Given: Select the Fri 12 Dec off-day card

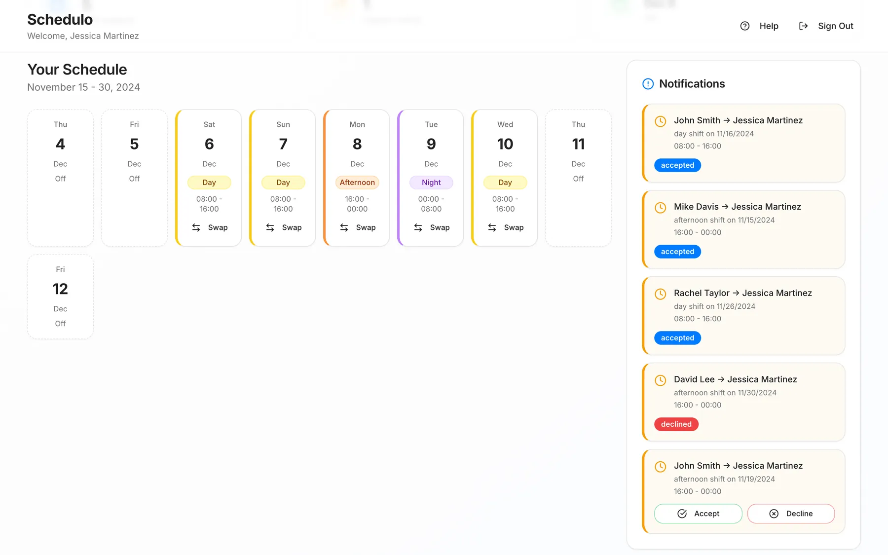Looking at the screenshot, I should (x=60, y=296).
